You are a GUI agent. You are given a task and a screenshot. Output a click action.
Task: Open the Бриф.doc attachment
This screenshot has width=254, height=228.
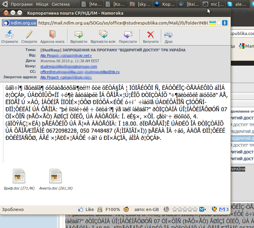point(19,179)
